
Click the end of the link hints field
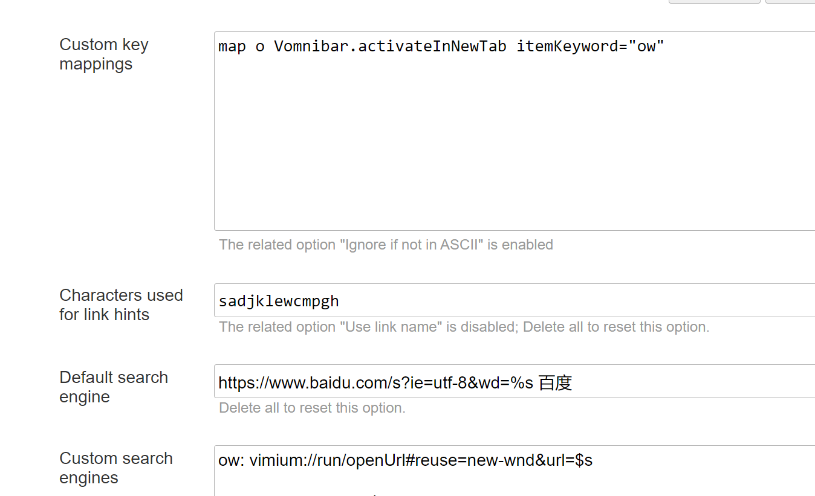pyautogui.click(x=342, y=300)
